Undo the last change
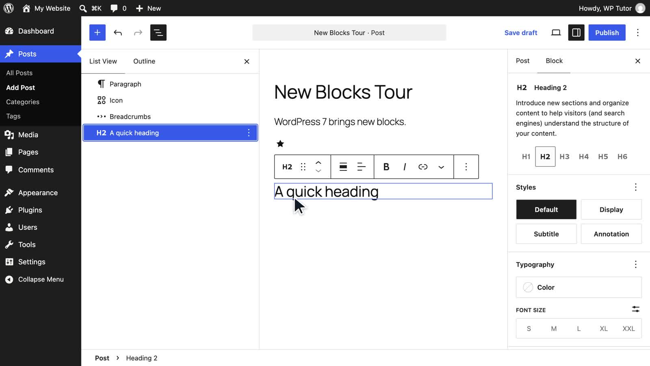Image resolution: width=650 pixels, height=366 pixels. (x=118, y=33)
